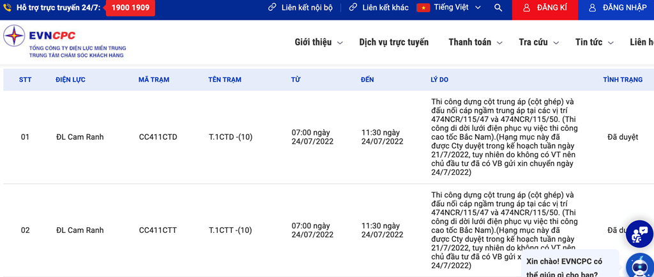This screenshot has height=277, width=654.
Task: Click the Xin chào EVNCPC chat message
Action: 563,267
